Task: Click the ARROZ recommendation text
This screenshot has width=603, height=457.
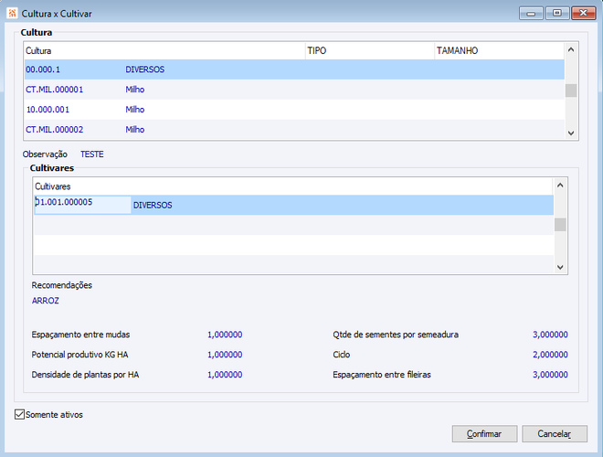Action: [x=46, y=301]
